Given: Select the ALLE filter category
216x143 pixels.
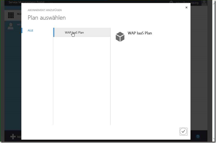Looking at the screenshot, I should tap(31, 30).
